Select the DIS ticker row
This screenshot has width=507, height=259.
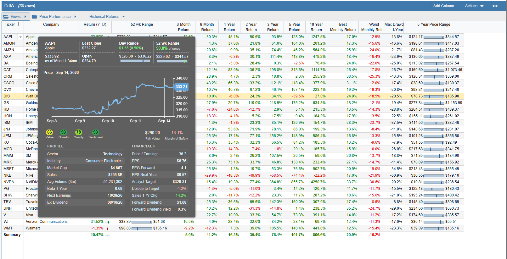pyautogui.click(x=233, y=96)
